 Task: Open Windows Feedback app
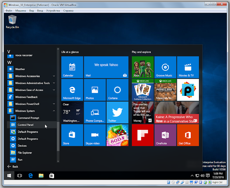[32, 97]
